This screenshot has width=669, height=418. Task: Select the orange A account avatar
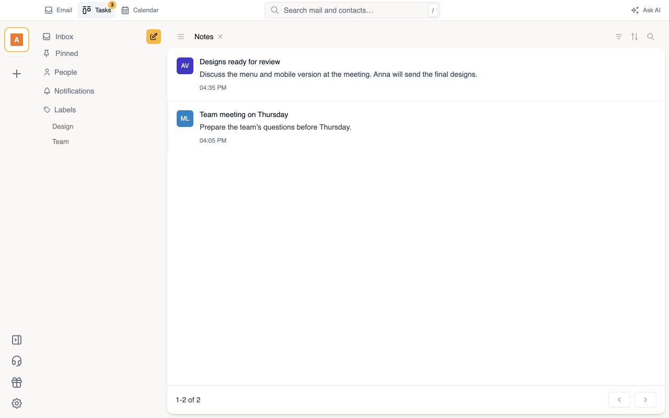(x=17, y=40)
